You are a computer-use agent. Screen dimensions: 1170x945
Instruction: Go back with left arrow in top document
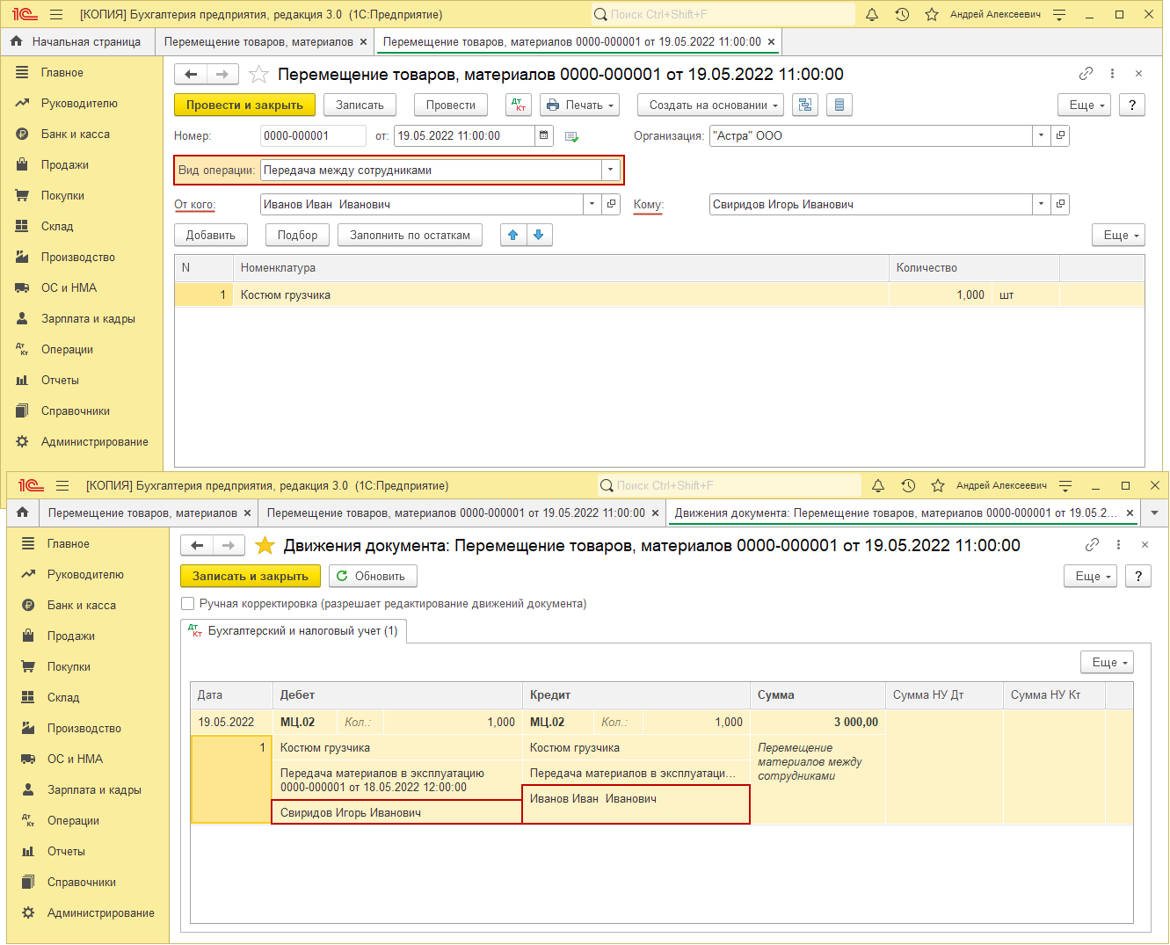[191, 75]
